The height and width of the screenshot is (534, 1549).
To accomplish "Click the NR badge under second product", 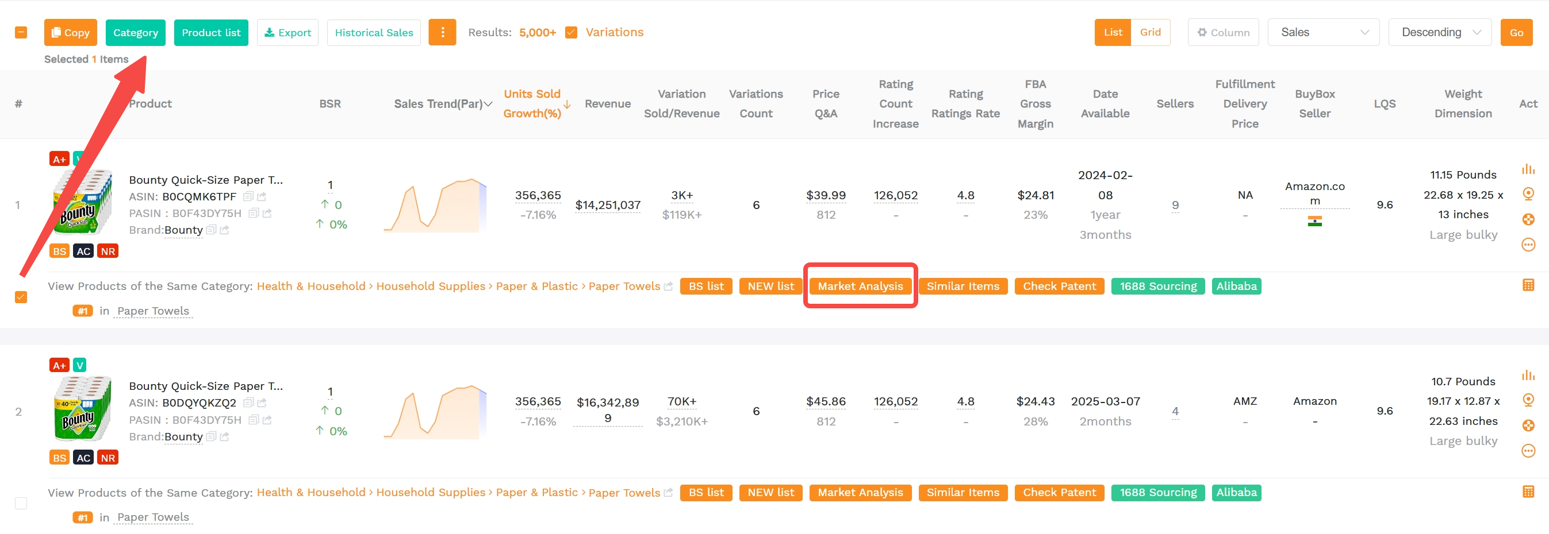I will (108, 458).
